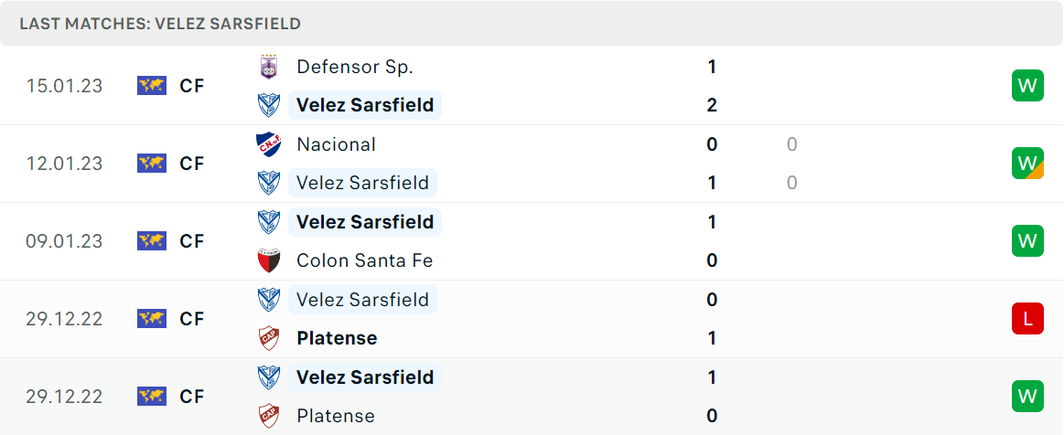
Task: Click the Defensor Sp. club crest
Action: 269,67
